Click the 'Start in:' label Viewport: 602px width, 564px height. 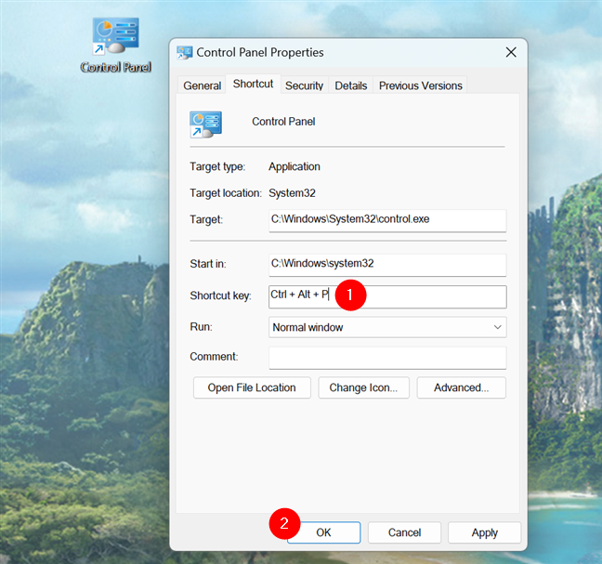pyautogui.click(x=208, y=264)
